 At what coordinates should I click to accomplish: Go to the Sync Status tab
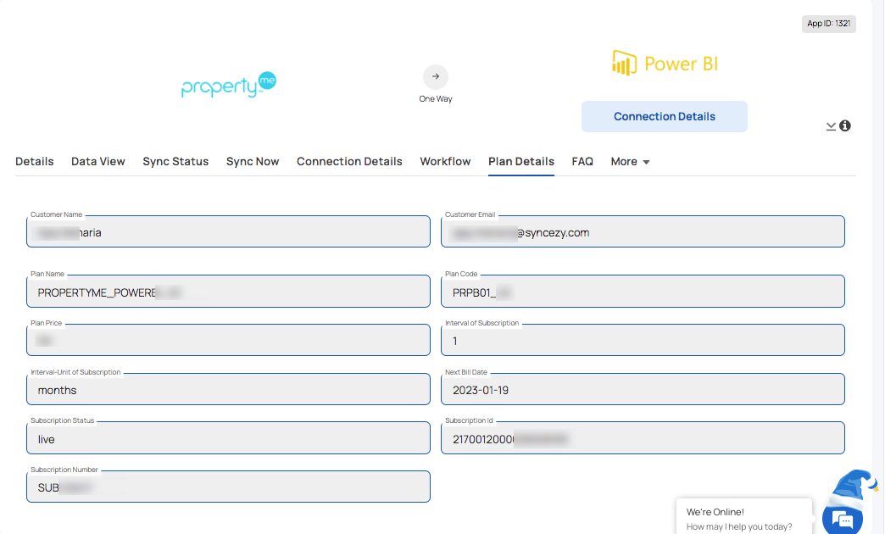coord(175,161)
